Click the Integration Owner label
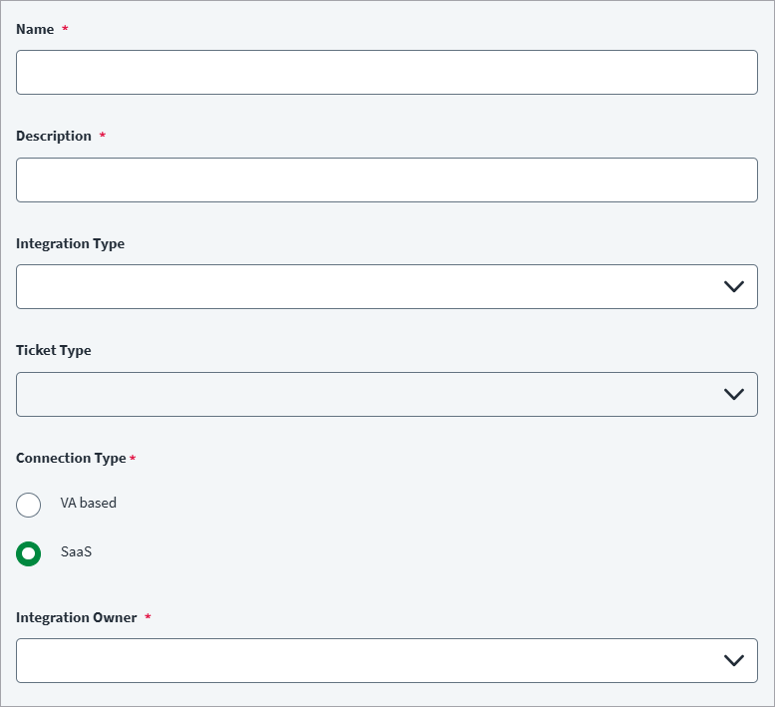 (x=77, y=618)
